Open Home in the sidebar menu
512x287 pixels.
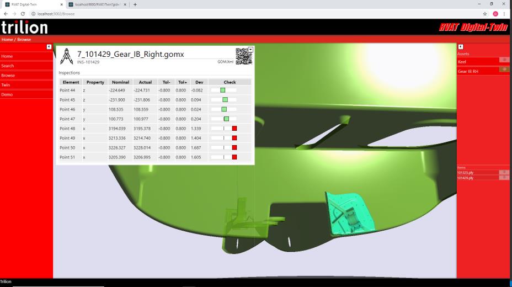click(7, 56)
